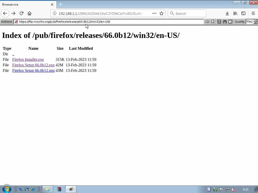Click the Action Center flag tray icon

(x=221, y=189)
